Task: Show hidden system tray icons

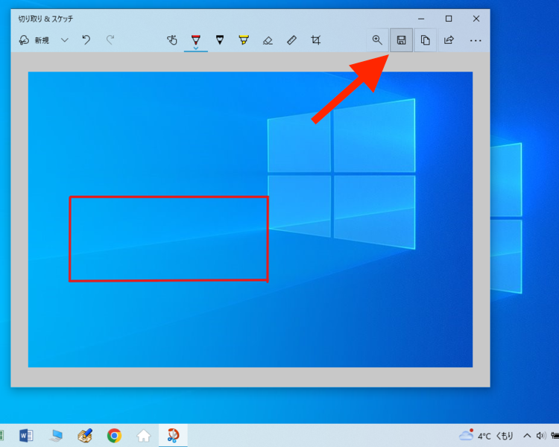Action: pos(527,436)
